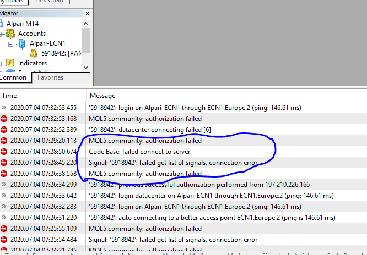The height and width of the screenshot is (255, 367).
Task: Select Alpari-ECN1 server entry
Action: pyautogui.click(x=47, y=43)
